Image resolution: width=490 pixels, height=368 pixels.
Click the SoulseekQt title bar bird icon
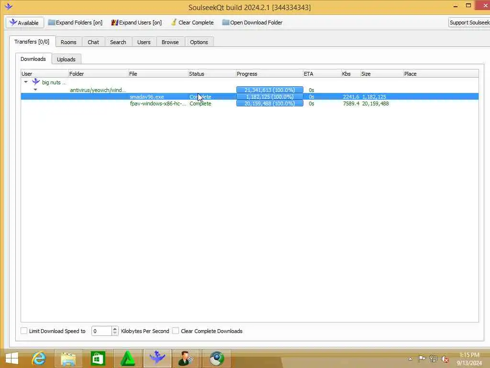point(9,6)
